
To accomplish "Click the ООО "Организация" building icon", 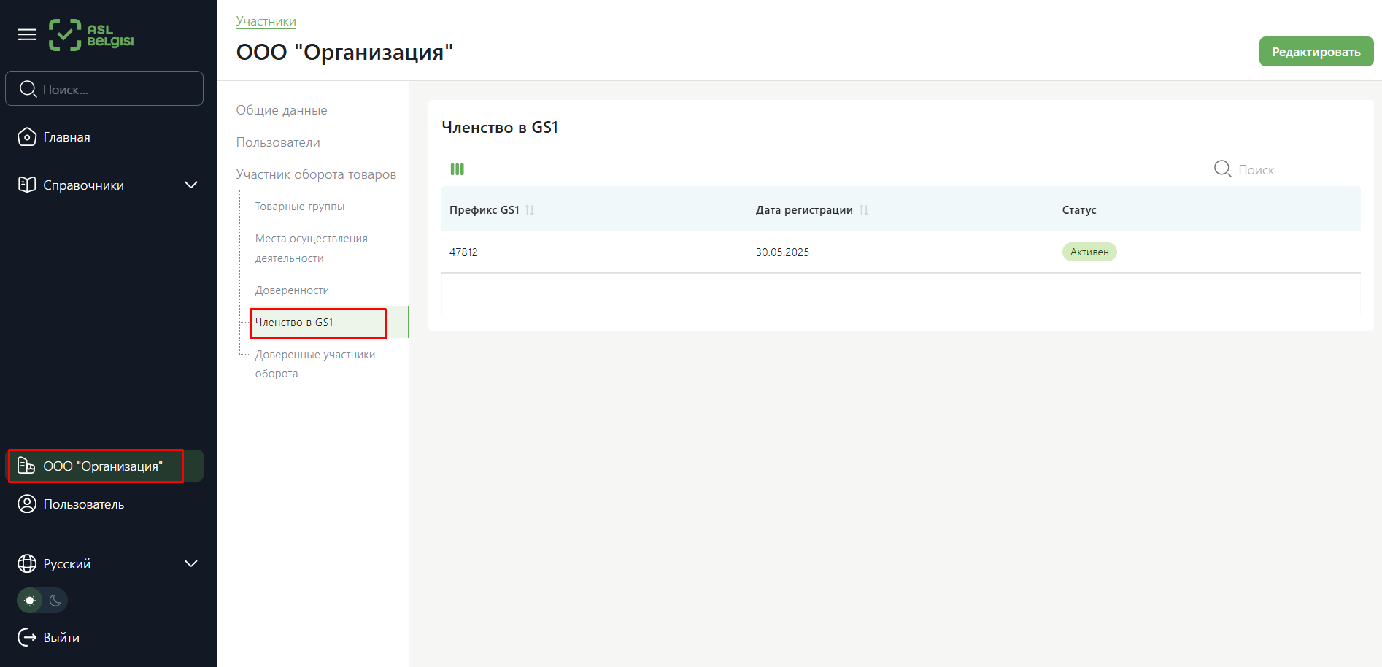I will click(x=26, y=466).
